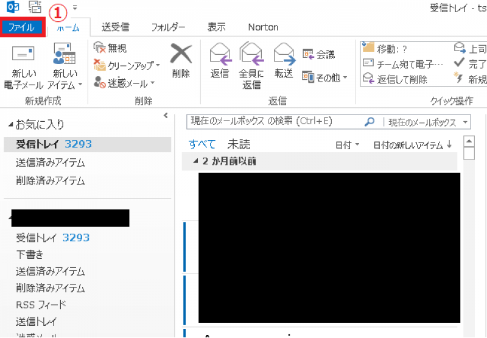Image resolution: width=487 pixels, height=338 pixels.
Task: Collapse the 2 months ago (2 か月前以前) group
Action: [x=195, y=161]
